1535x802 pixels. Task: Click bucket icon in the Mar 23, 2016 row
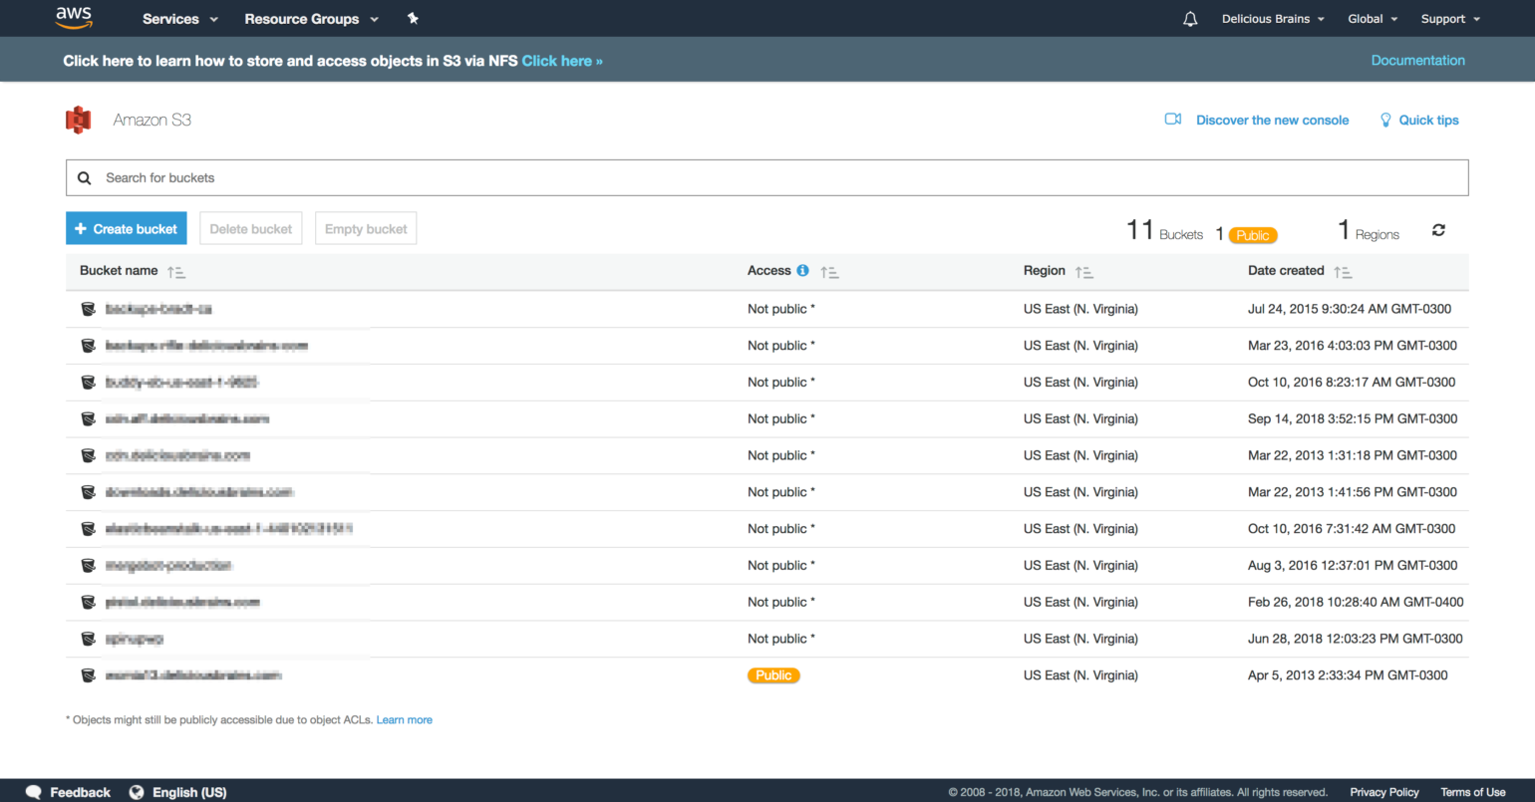[89, 346]
